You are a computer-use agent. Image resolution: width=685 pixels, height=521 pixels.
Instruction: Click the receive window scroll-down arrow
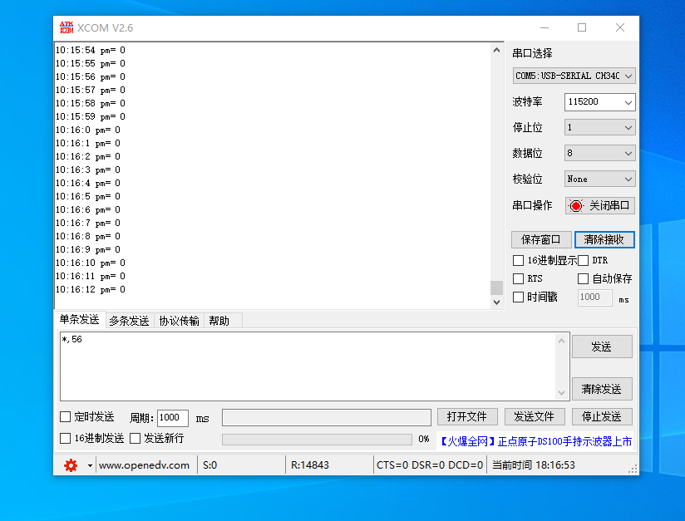click(496, 302)
